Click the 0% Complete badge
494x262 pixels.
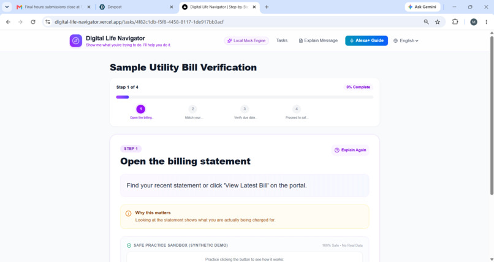358,87
